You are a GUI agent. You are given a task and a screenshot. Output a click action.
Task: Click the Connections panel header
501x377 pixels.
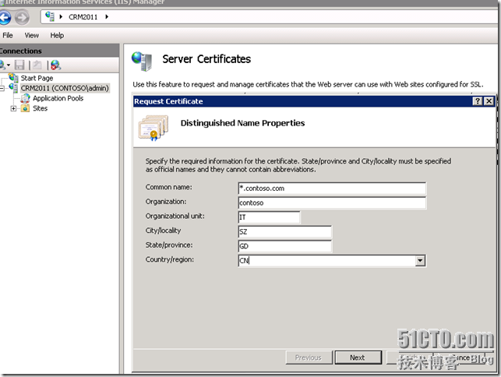point(59,51)
